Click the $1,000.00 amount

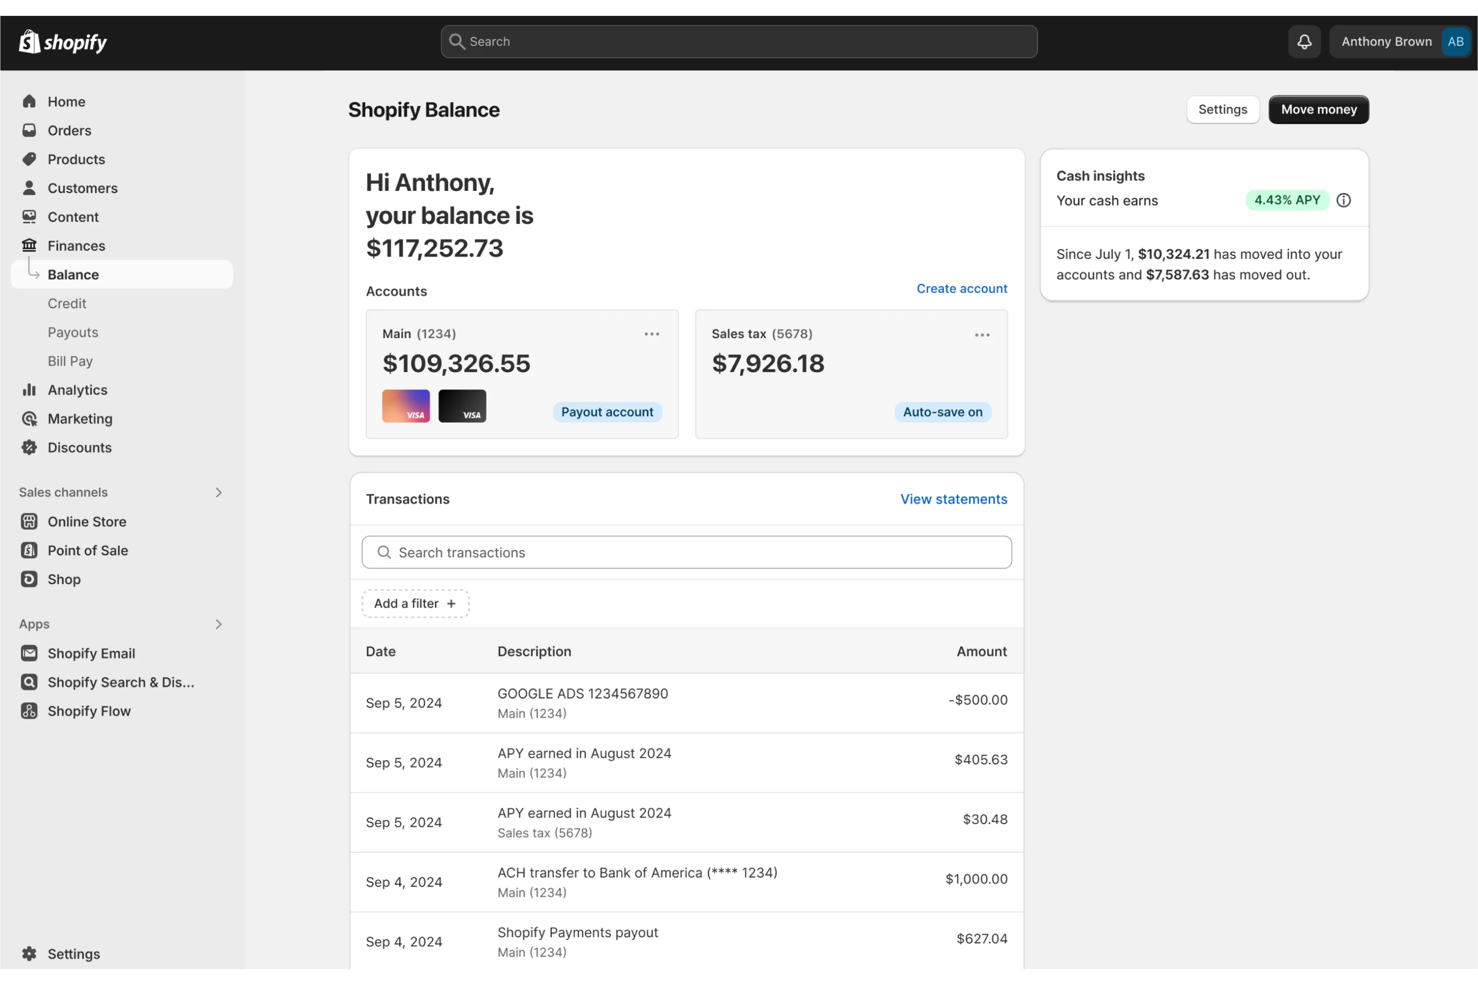976,879
